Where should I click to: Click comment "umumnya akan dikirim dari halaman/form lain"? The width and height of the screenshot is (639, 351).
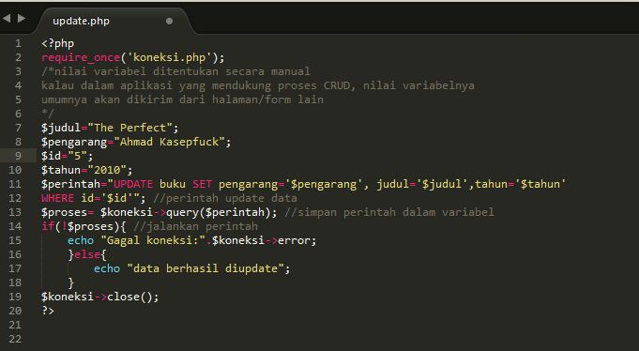[x=182, y=99]
